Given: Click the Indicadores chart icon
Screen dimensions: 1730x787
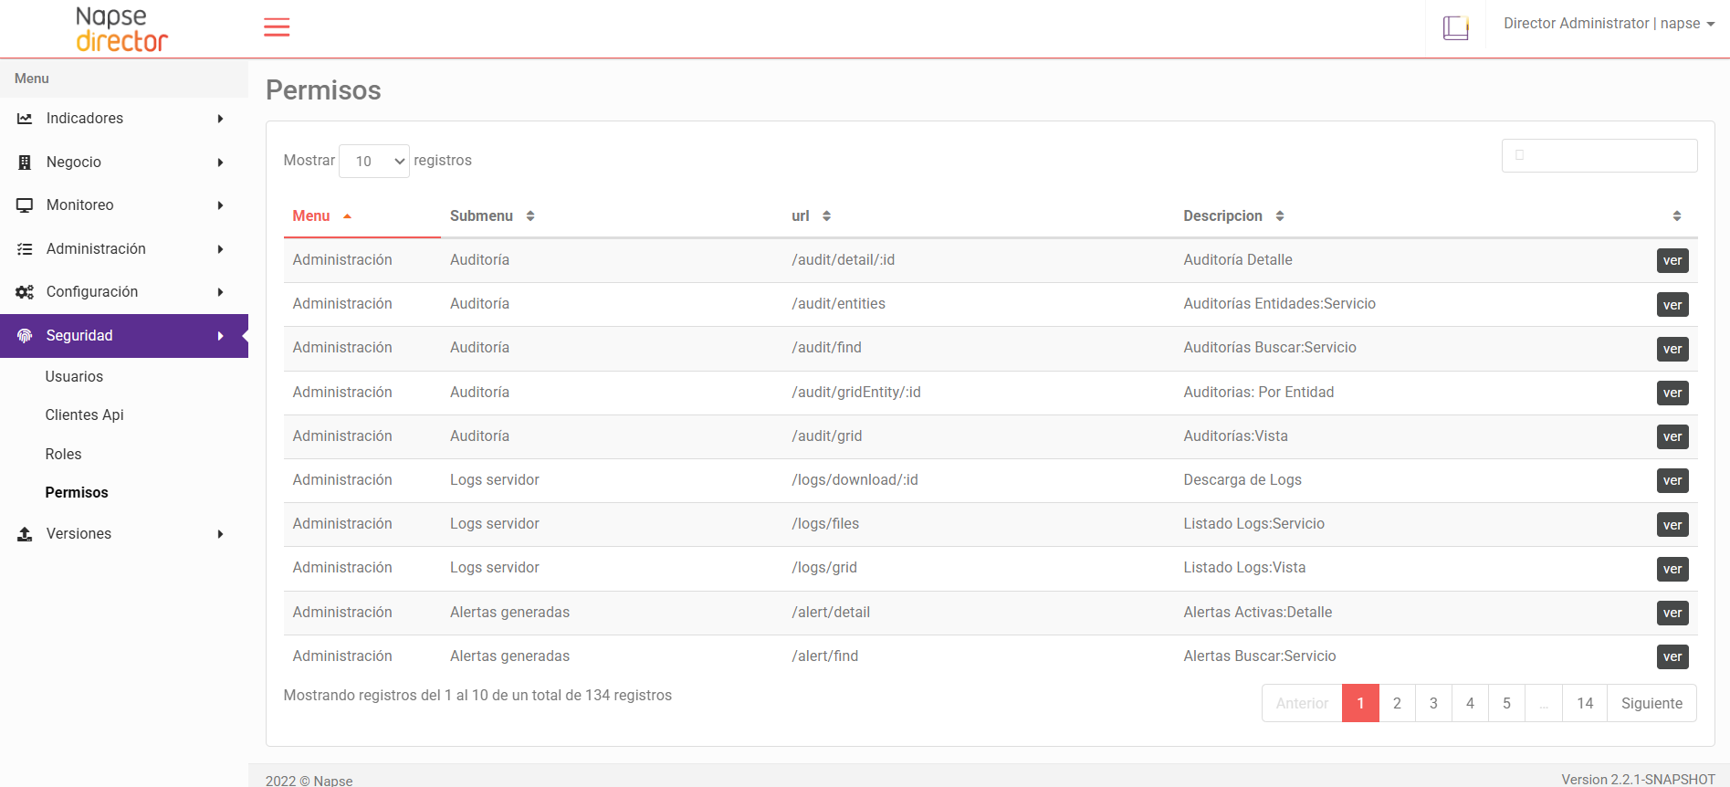Looking at the screenshot, I should coord(25,119).
